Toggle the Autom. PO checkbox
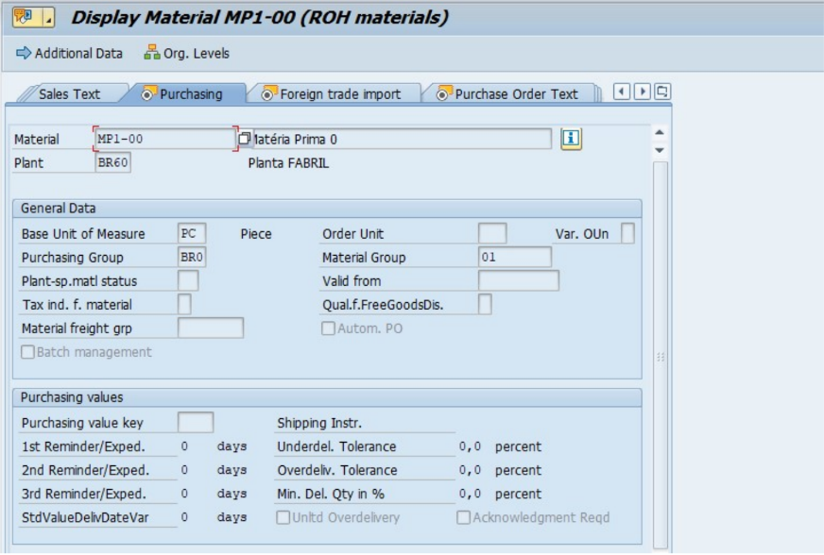824x555 pixels. click(328, 328)
